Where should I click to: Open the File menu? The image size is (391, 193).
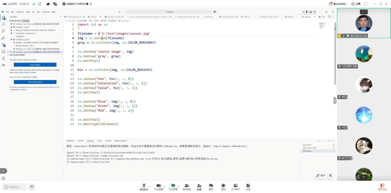pos(7,12)
